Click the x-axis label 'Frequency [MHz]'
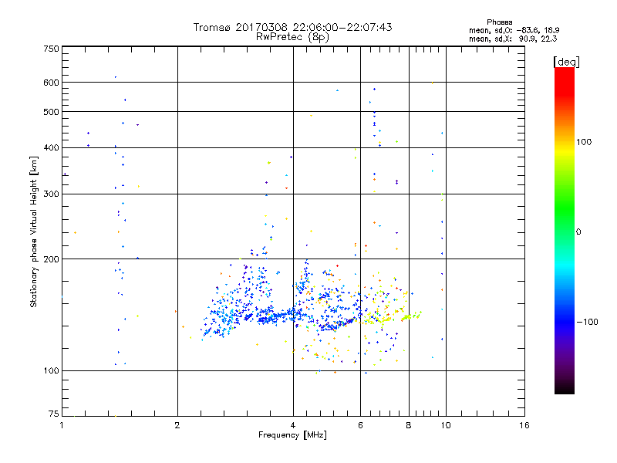617x463 pixels. tap(292, 435)
